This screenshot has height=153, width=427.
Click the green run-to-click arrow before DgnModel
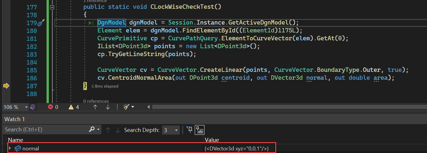tap(91, 23)
